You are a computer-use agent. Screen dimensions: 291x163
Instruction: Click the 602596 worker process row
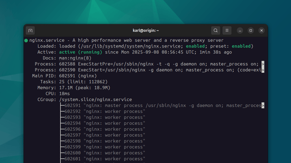pos(105,129)
